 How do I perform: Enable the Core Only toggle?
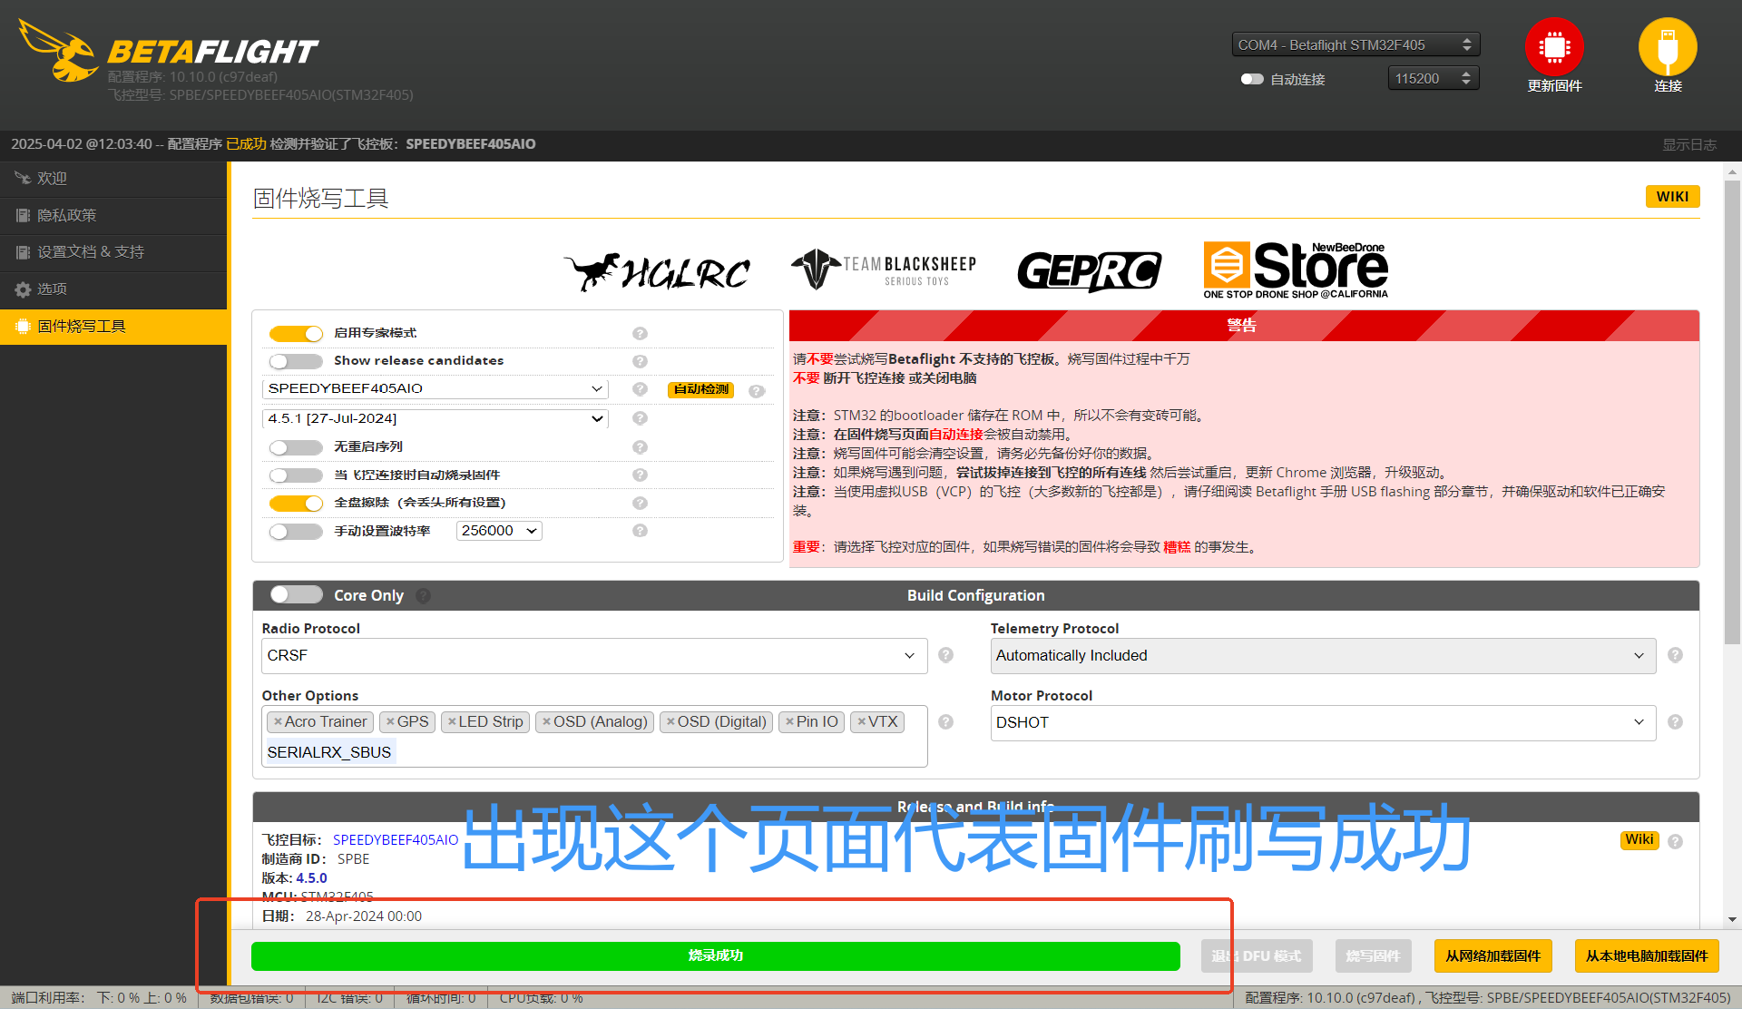click(296, 594)
